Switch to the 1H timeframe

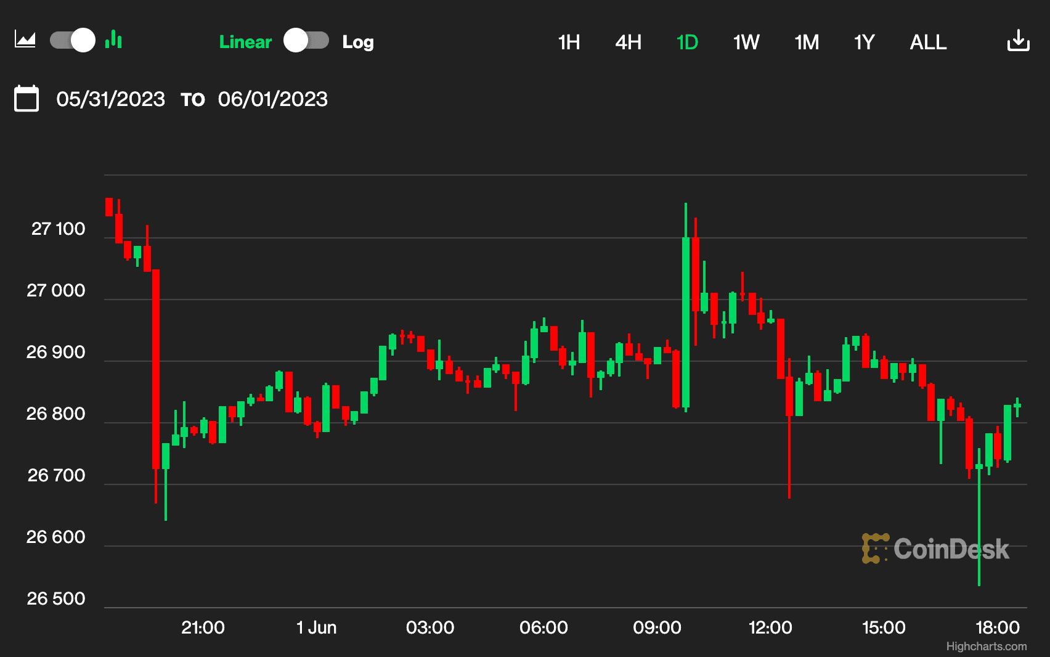coord(569,42)
